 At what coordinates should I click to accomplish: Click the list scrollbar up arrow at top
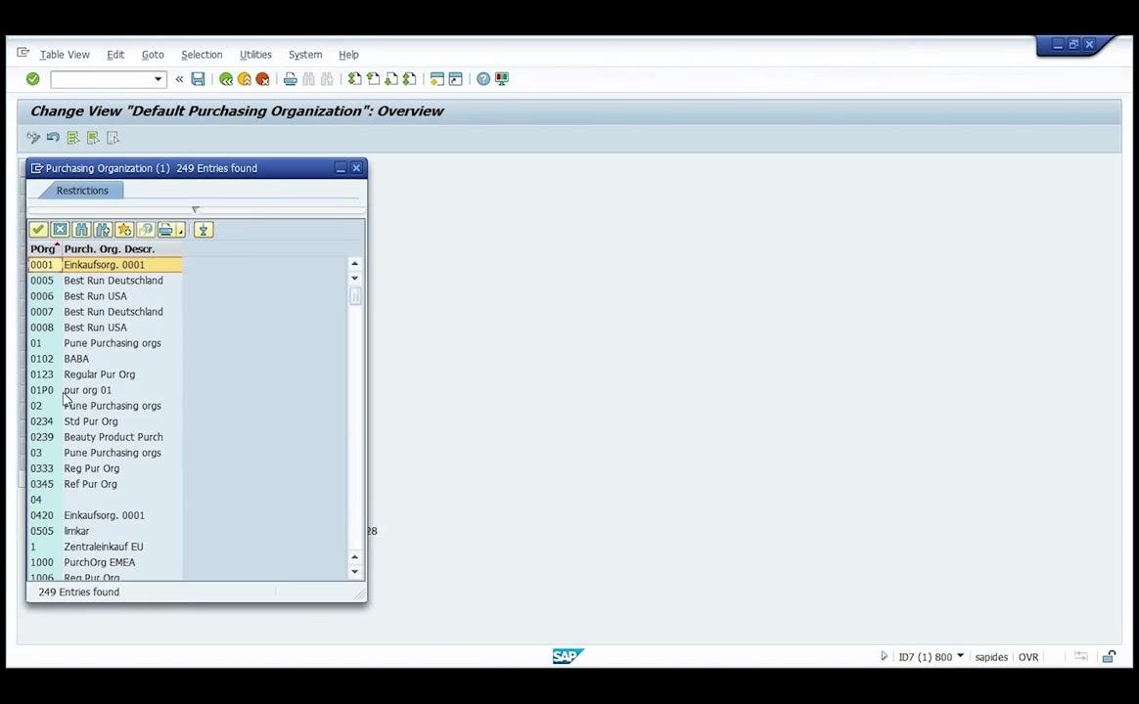tap(354, 263)
